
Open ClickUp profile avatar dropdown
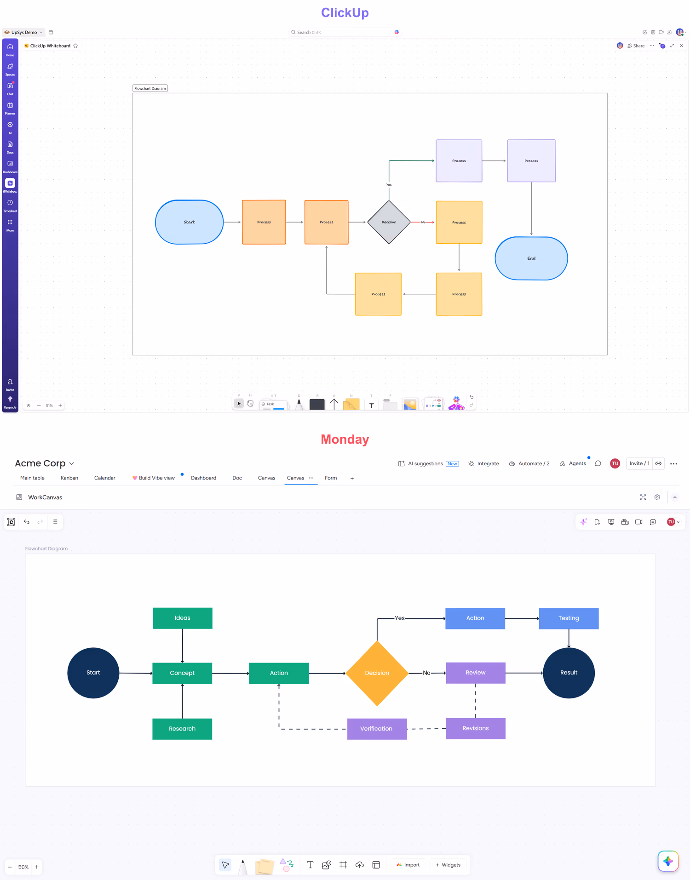coord(681,32)
